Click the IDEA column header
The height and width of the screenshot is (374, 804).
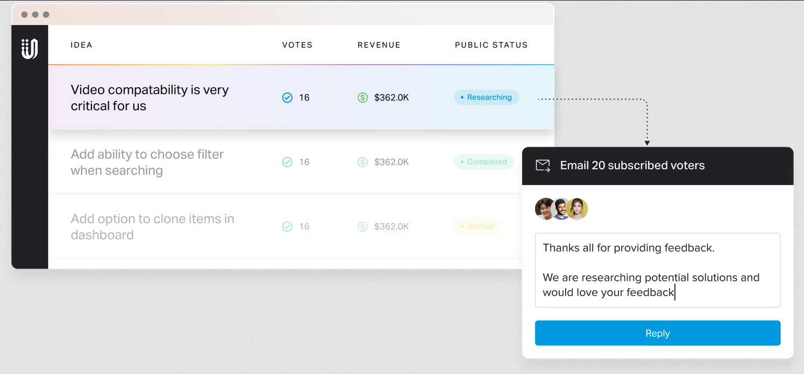(81, 45)
